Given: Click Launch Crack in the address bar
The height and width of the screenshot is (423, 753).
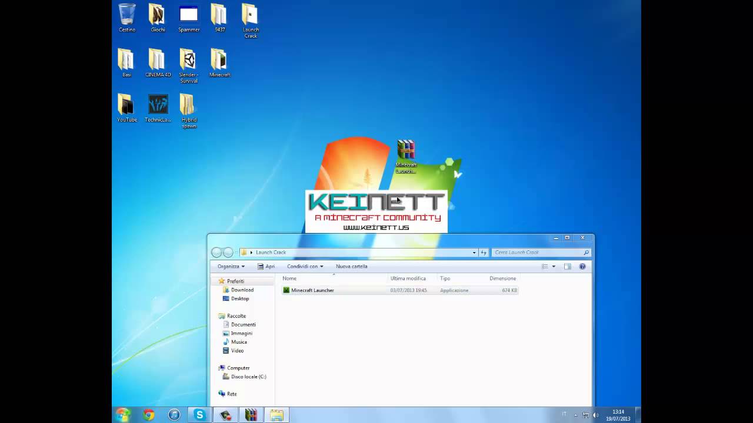Looking at the screenshot, I should point(271,253).
